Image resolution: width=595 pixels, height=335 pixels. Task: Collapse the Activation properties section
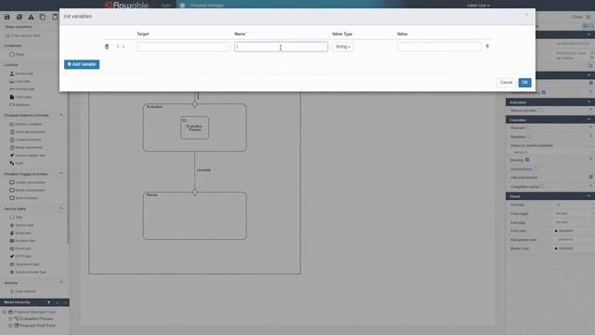tap(588, 102)
